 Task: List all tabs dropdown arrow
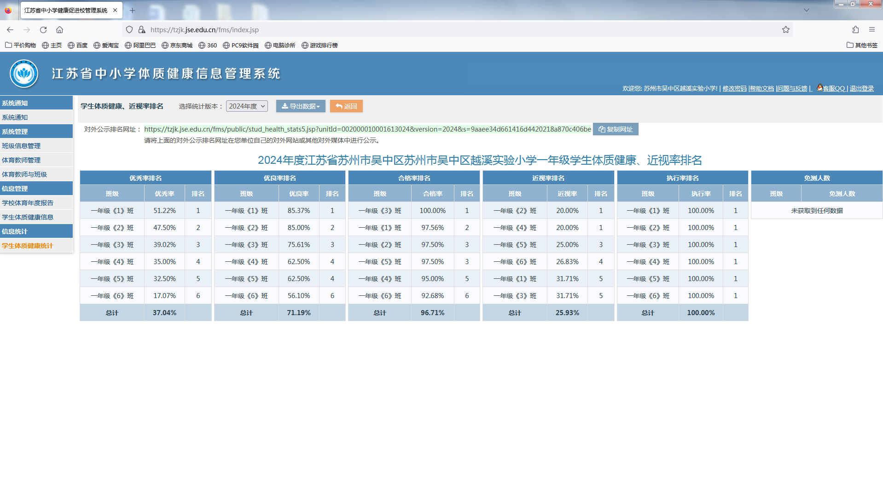(807, 10)
